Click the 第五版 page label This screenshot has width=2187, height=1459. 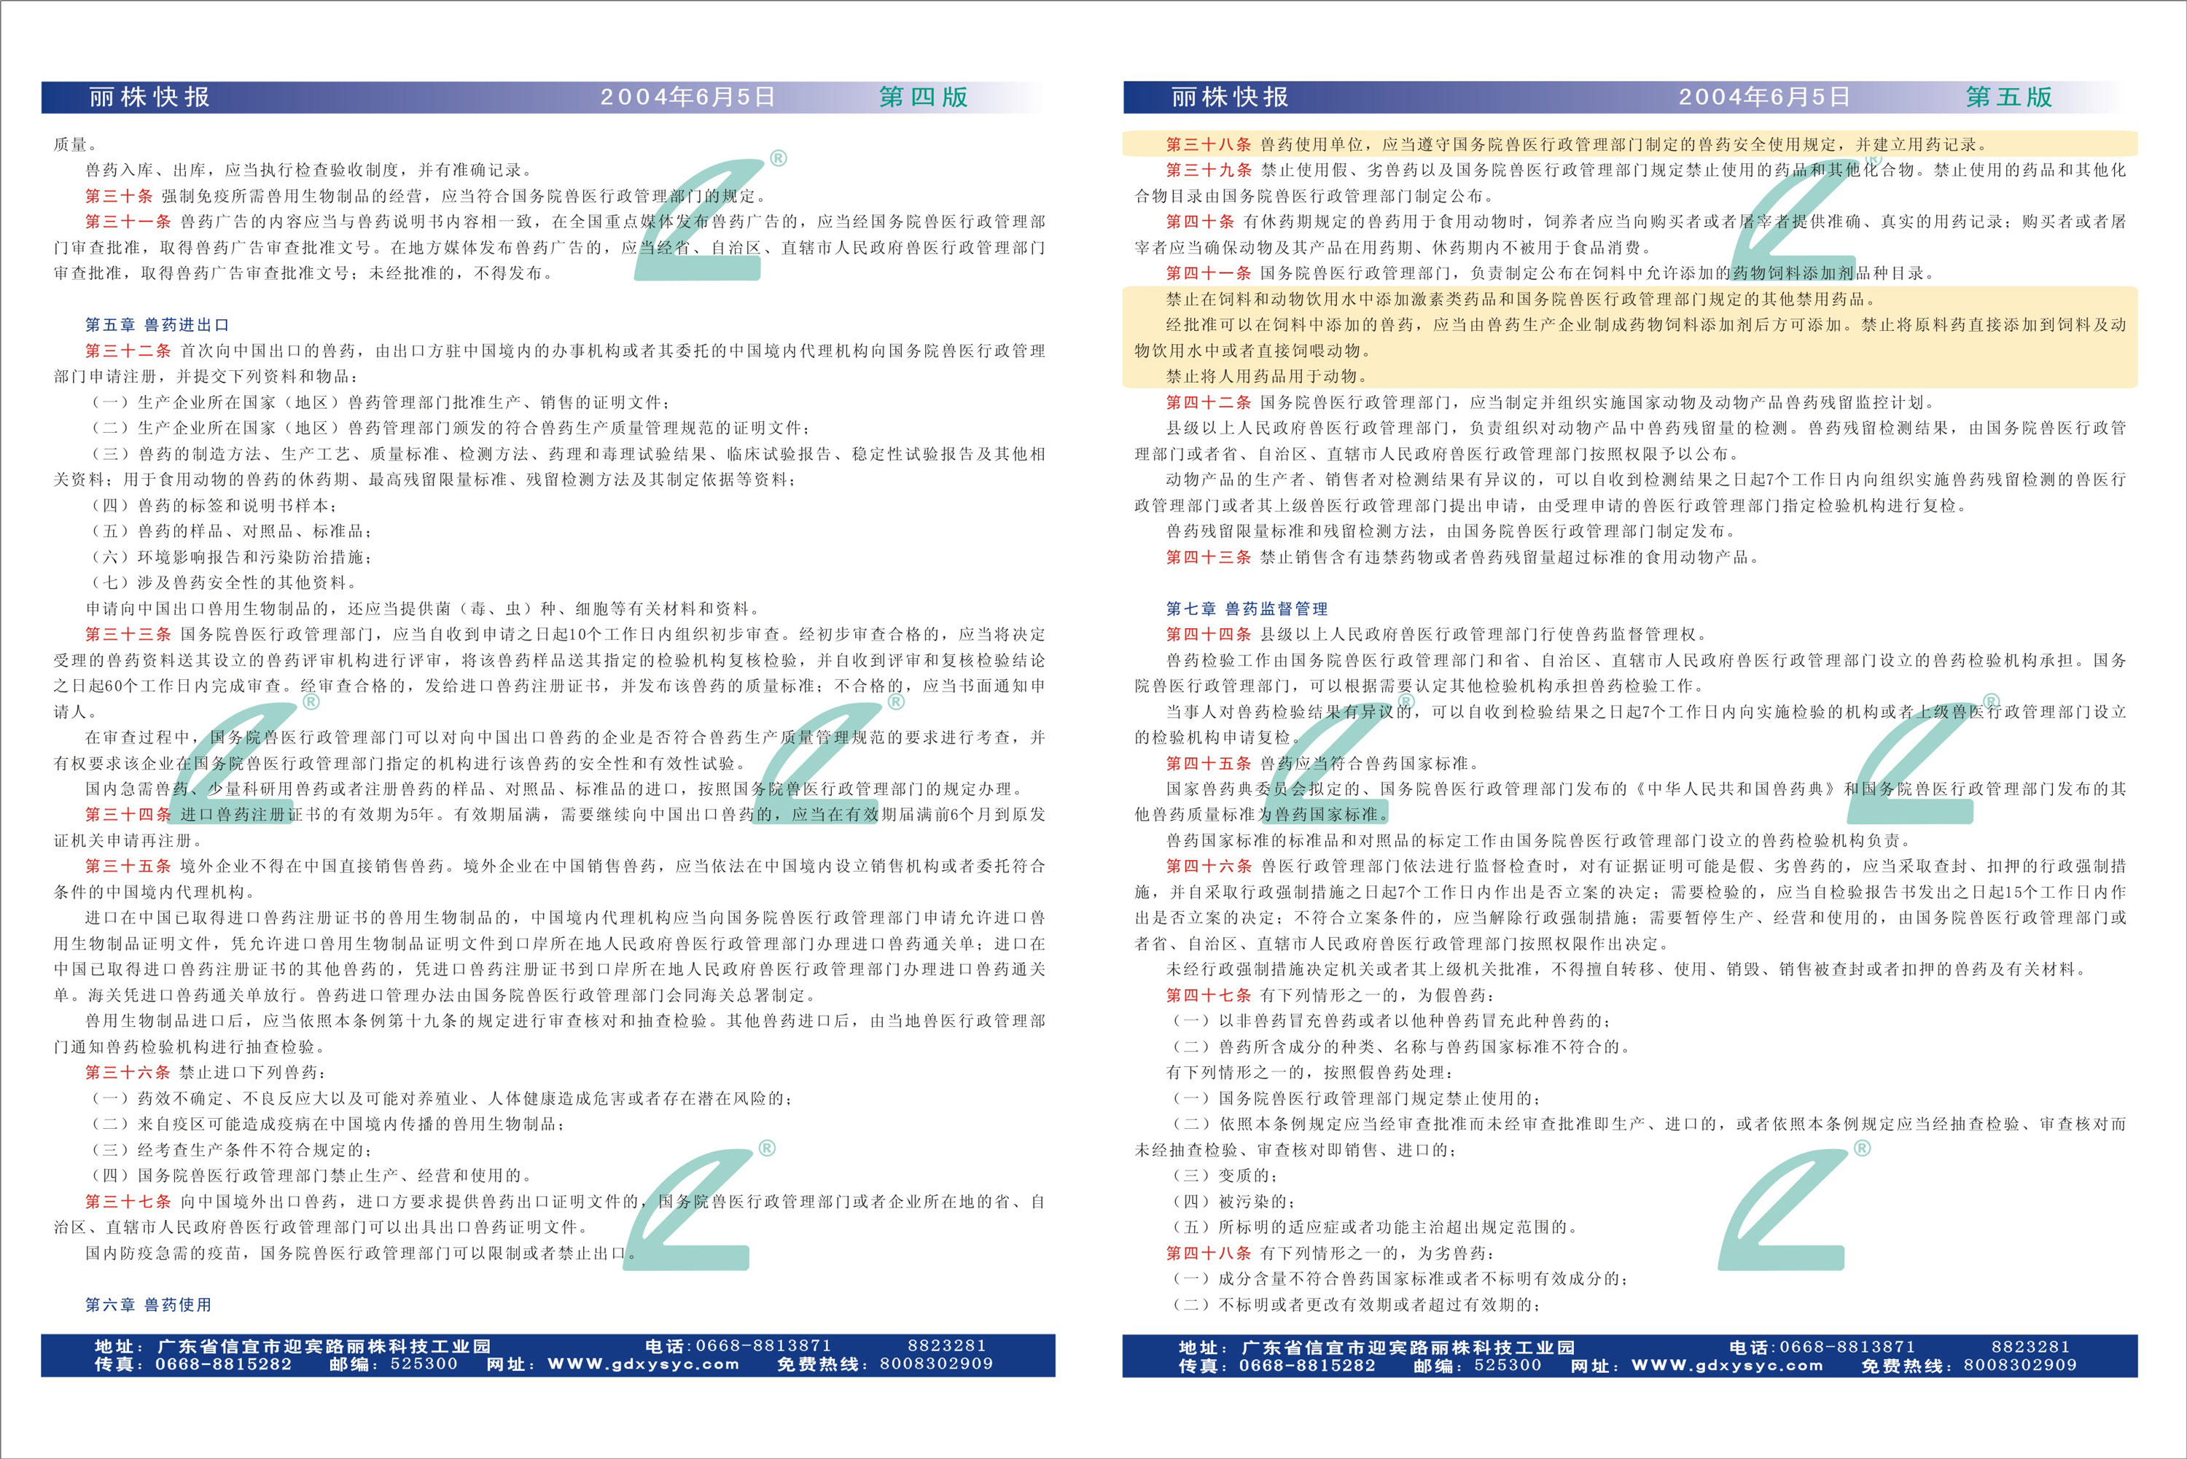click(x=2008, y=97)
